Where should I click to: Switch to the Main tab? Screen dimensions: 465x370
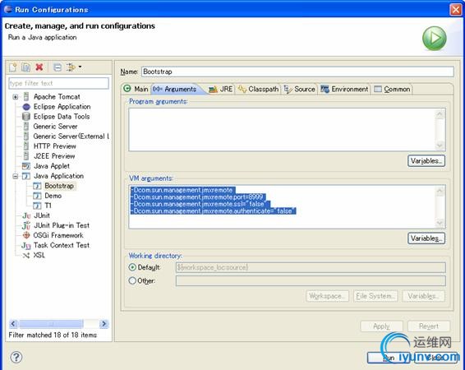(x=136, y=89)
